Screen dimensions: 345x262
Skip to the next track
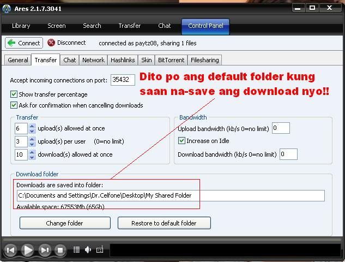[45, 250]
